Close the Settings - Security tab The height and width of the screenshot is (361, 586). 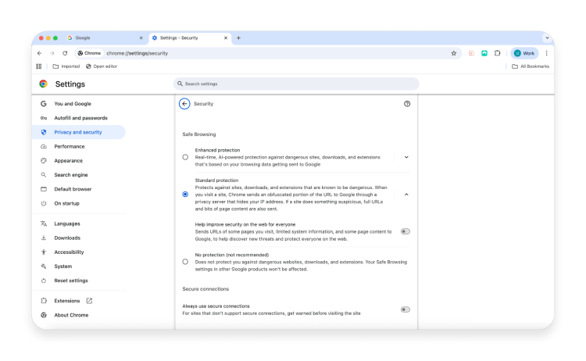click(x=225, y=38)
